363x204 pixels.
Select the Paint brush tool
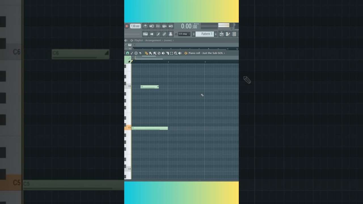[x=151, y=53]
